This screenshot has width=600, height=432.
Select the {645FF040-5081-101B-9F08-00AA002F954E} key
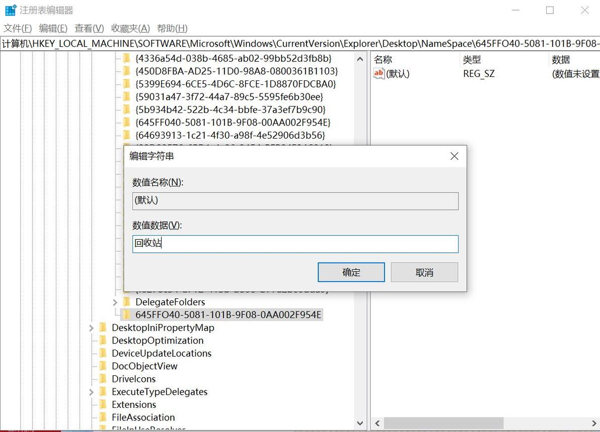click(233, 122)
